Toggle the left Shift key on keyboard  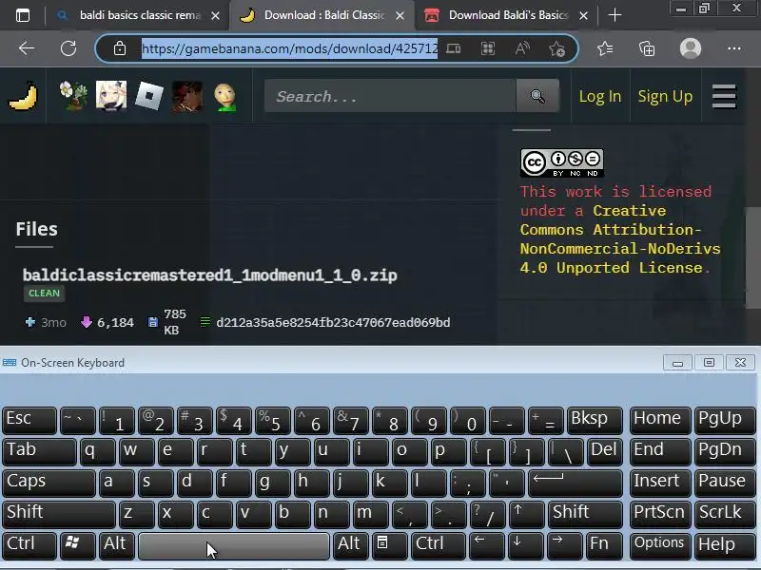coord(59,514)
